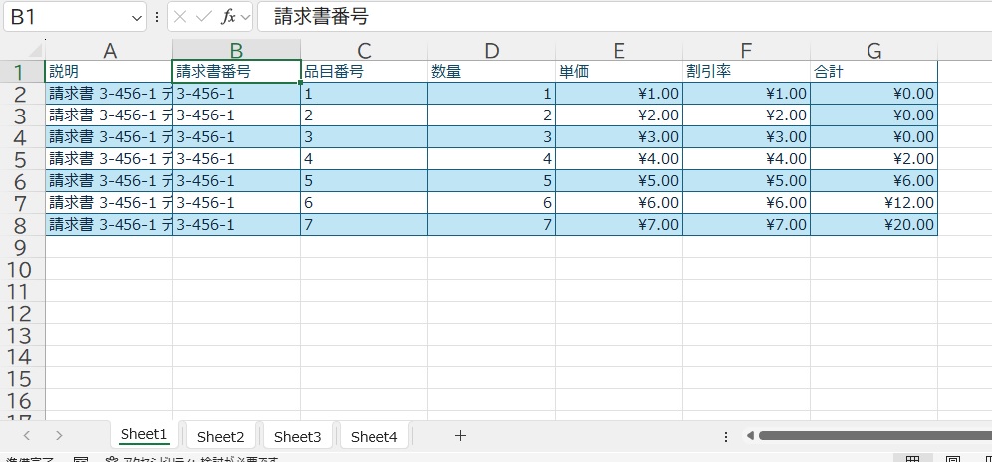Select column E header
The image size is (992, 462).
(x=619, y=51)
